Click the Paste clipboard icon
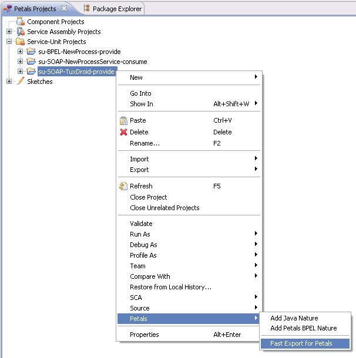356x358 pixels. pyautogui.click(x=123, y=121)
